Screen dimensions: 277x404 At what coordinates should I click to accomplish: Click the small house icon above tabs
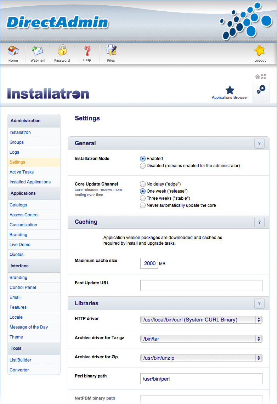[x=258, y=76]
